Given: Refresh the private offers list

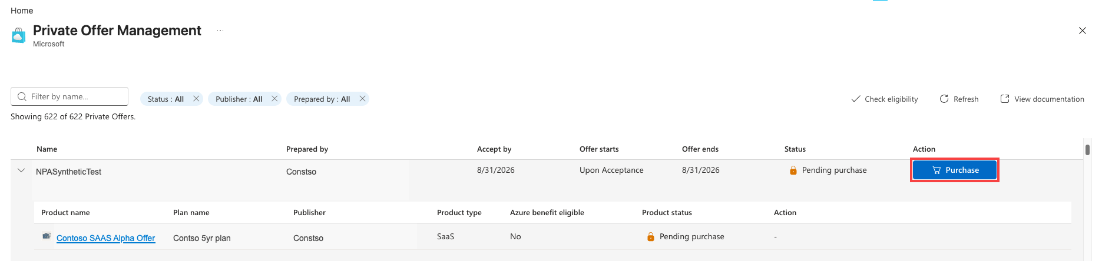Looking at the screenshot, I should [x=959, y=99].
